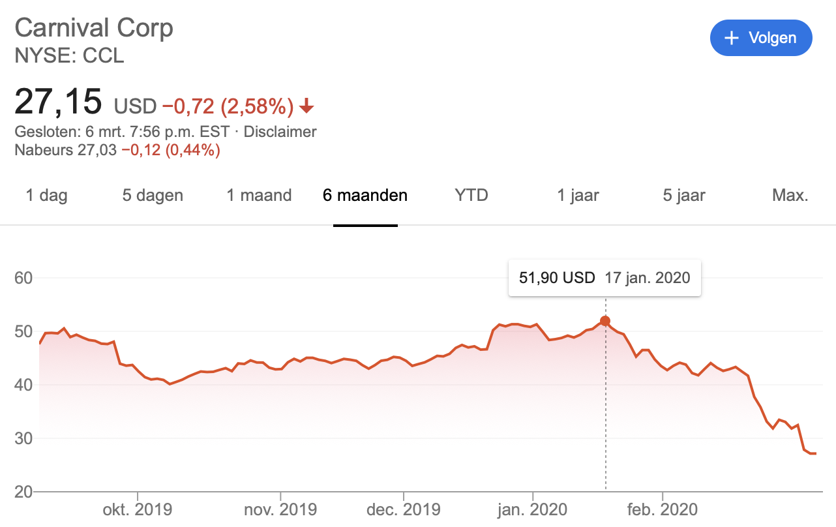
Task: Select the 5 jaar tab
Action: [684, 195]
